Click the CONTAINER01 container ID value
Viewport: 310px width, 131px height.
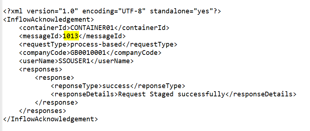(x=92, y=28)
